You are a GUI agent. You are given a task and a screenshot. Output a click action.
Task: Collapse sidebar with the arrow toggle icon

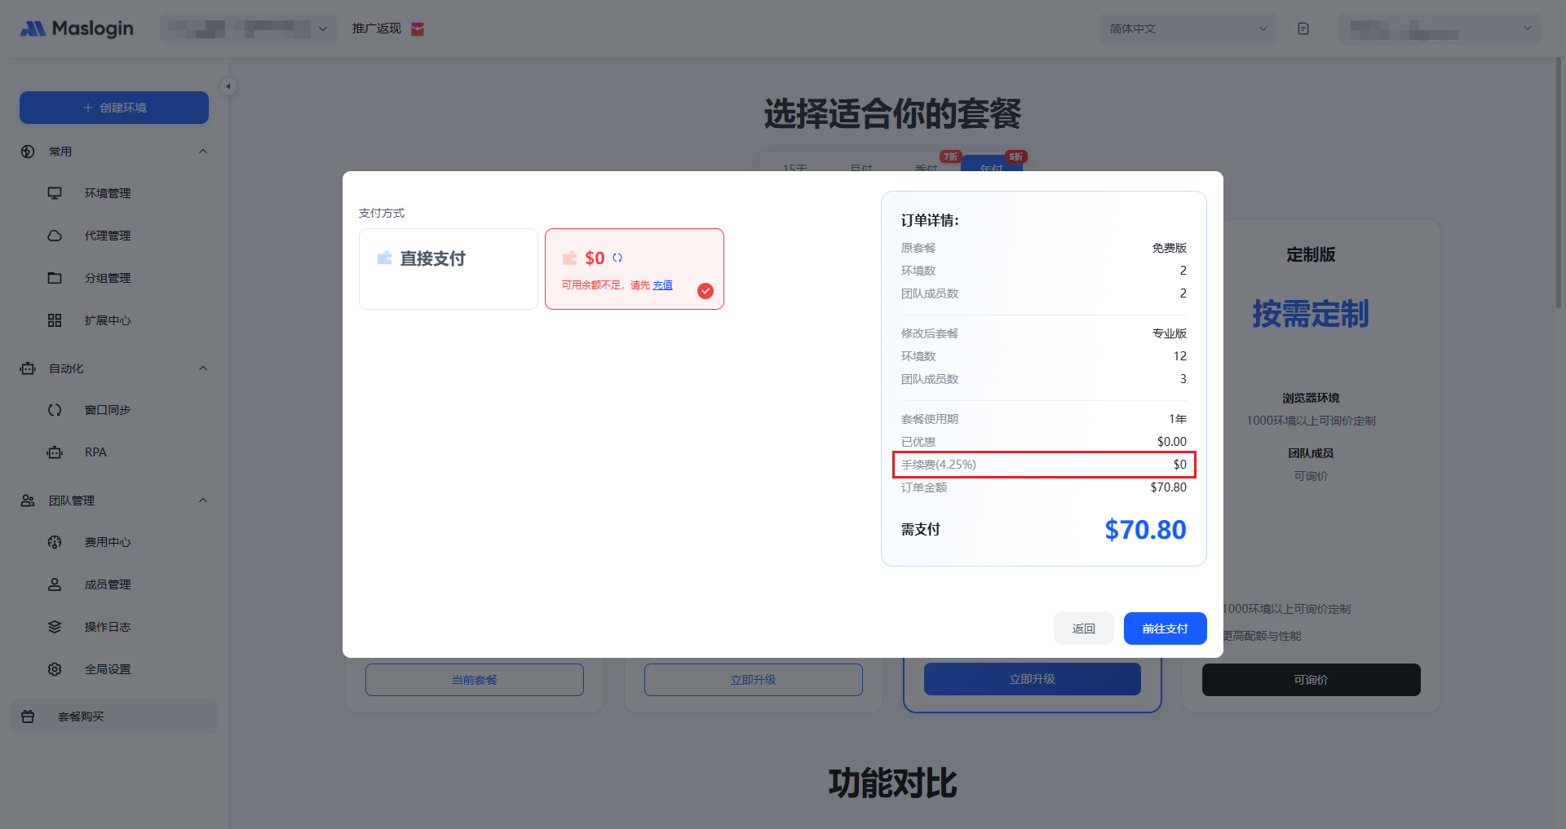(x=228, y=86)
